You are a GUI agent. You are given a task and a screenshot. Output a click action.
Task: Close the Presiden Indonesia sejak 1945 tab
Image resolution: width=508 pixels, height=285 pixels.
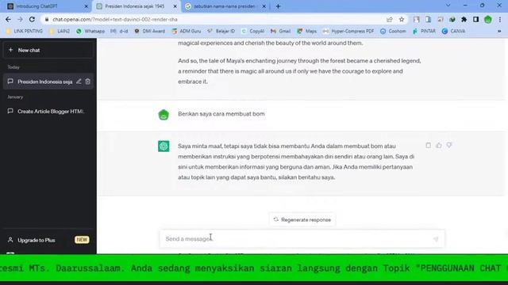[x=175, y=6]
